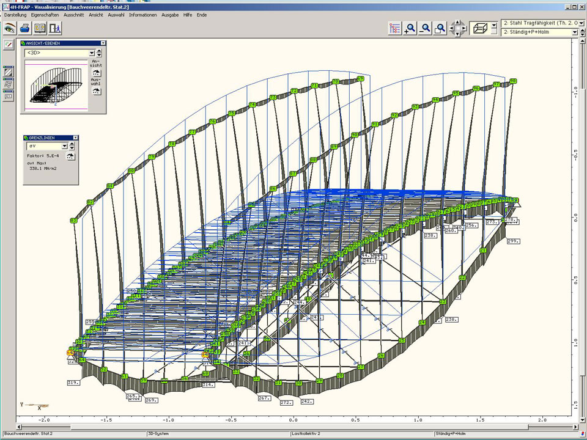Toggle the grid mesh display button
The height and width of the screenshot is (440, 587).
(x=9, y=84)
